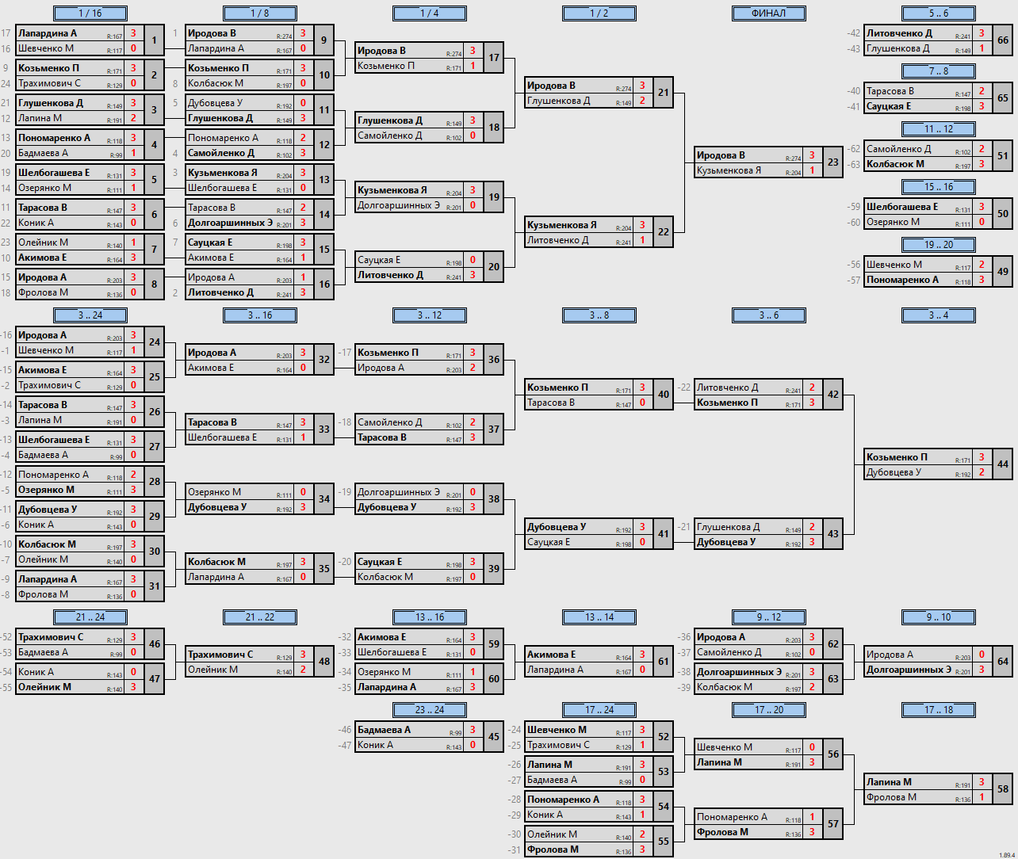Click match number 21 box in semifinals
Screen dimensions: 1018x859
(x=663, y=93)
